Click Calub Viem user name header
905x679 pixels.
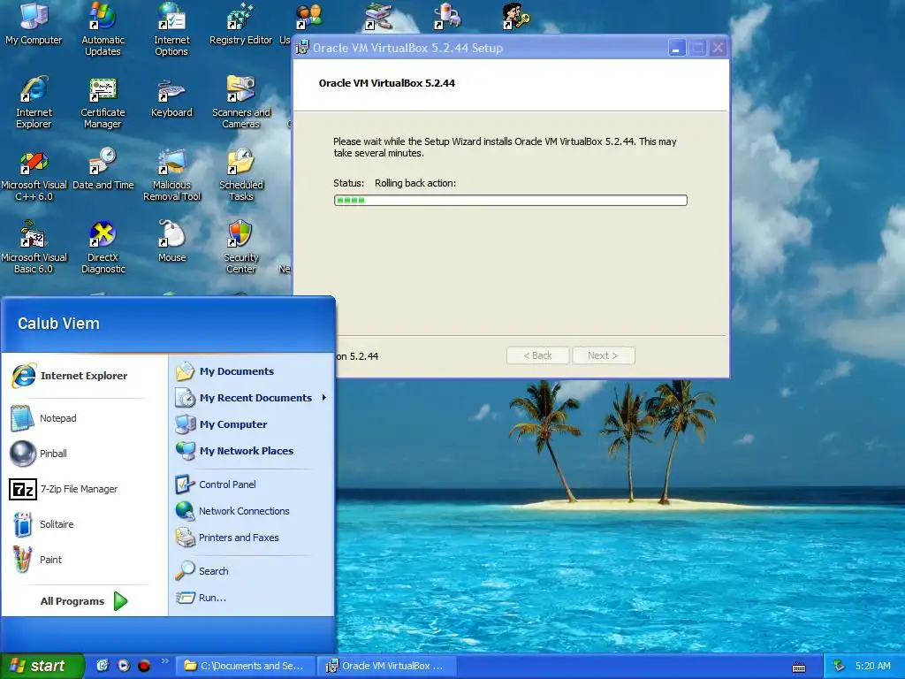(58, 324)
